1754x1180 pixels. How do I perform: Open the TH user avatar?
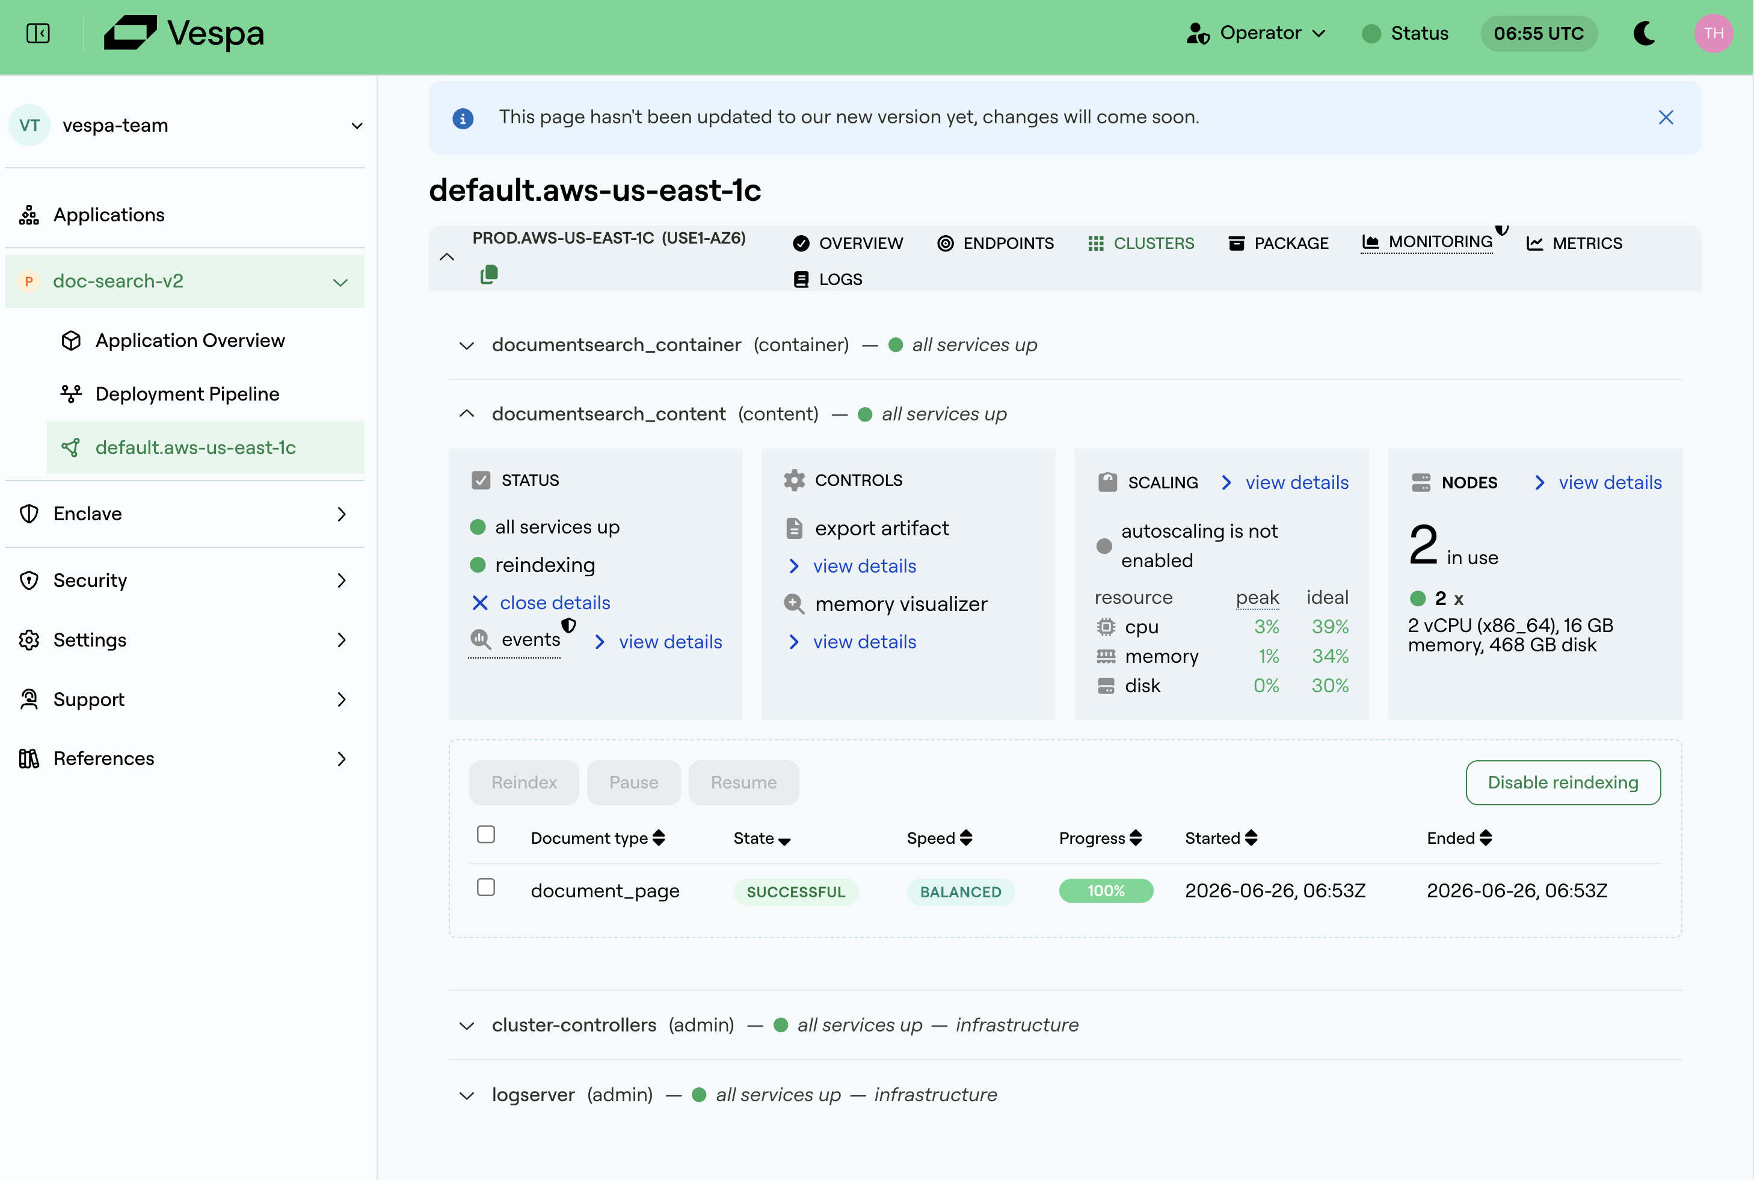pyautogui.click(x=1713, y=33)
